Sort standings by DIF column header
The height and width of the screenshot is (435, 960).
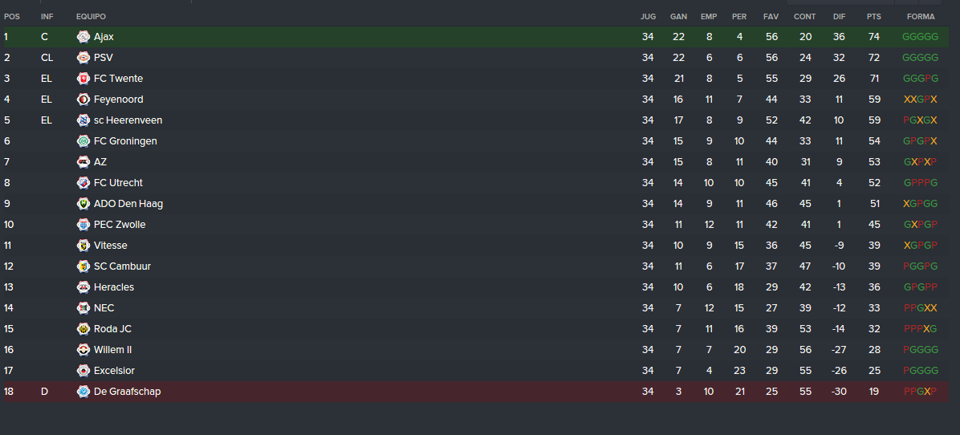(x=840, y=17)
